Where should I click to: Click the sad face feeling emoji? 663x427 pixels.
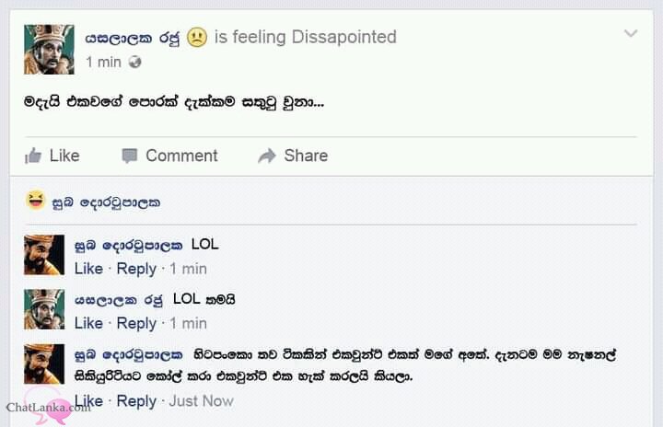[x=197, y=37]
